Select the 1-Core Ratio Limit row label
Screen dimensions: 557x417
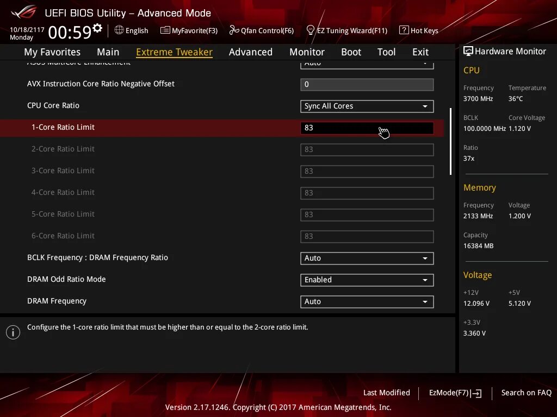63,127
